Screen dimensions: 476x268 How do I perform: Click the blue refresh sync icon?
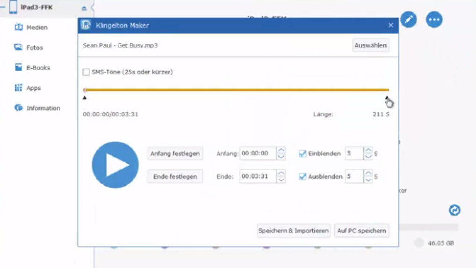(454, 210)
